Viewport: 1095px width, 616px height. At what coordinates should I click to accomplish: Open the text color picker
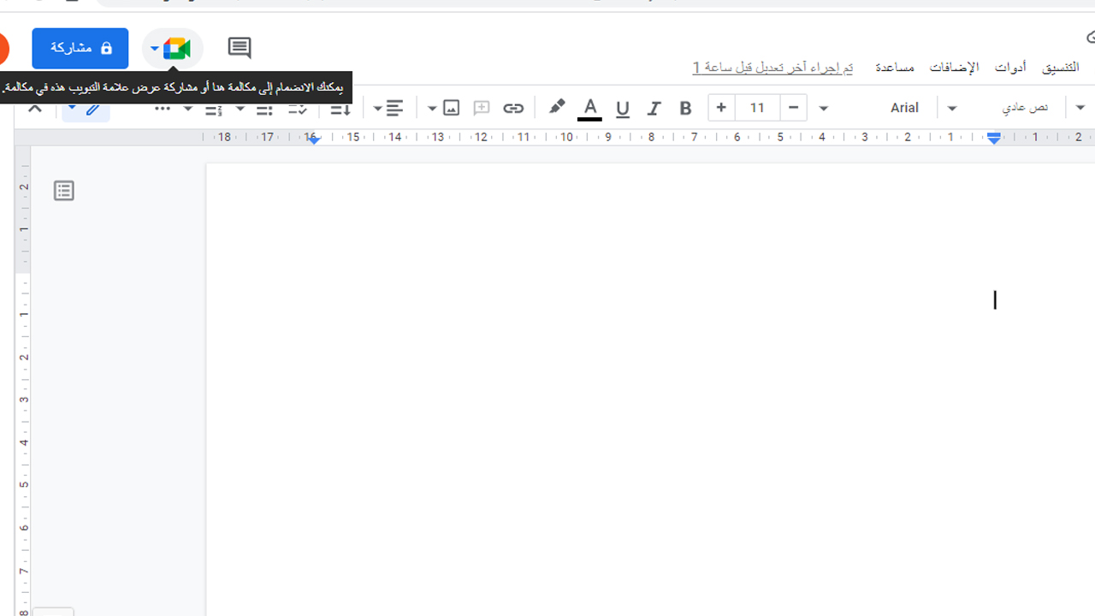[589, 109]
